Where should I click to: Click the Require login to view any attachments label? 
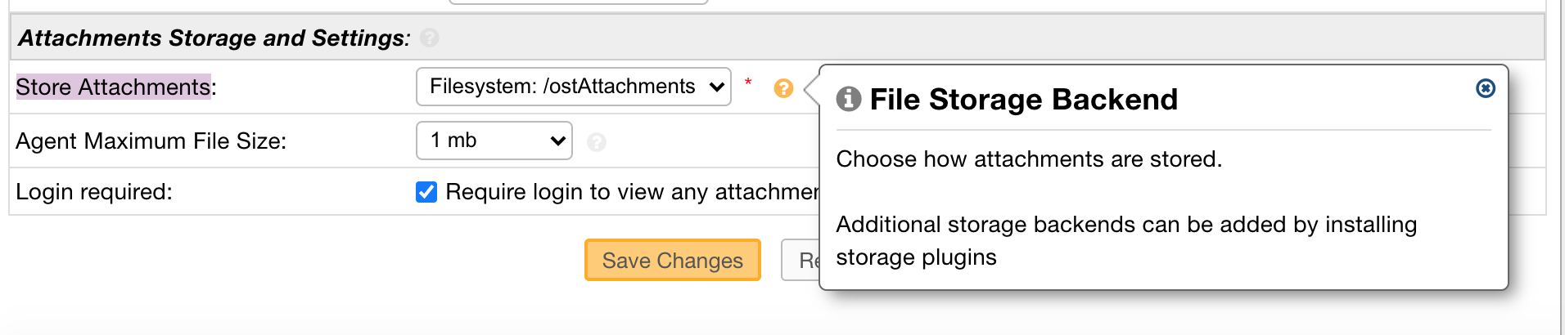(632, 192)
